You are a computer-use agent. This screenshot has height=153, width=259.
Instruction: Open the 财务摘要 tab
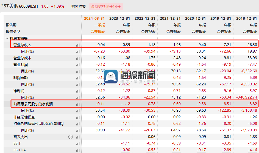[79, 6]
